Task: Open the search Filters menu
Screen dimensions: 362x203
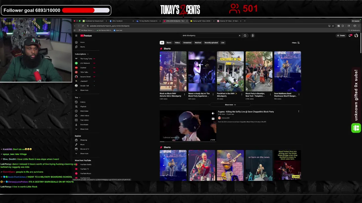Action: pos(296,43)
